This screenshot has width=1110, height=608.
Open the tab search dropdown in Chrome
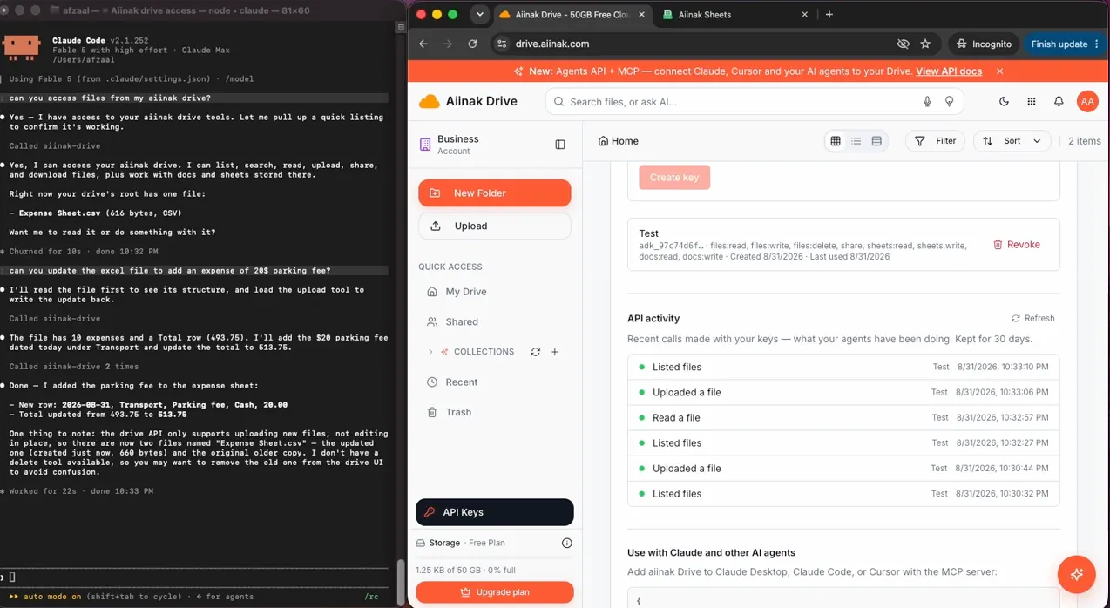coord(479,15)
